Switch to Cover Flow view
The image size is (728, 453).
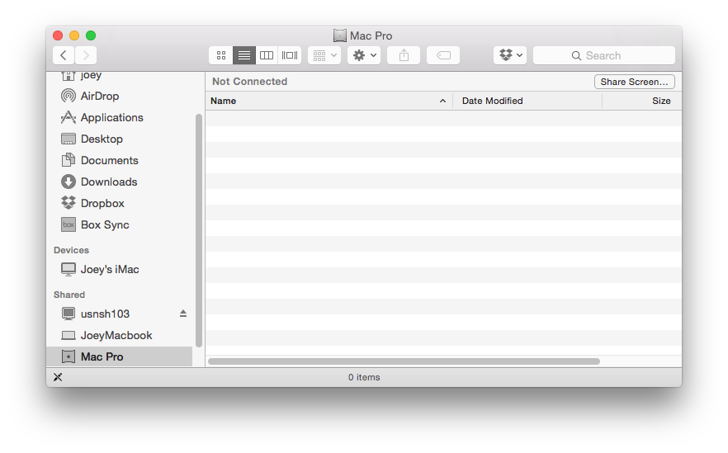tap(290, 55)
